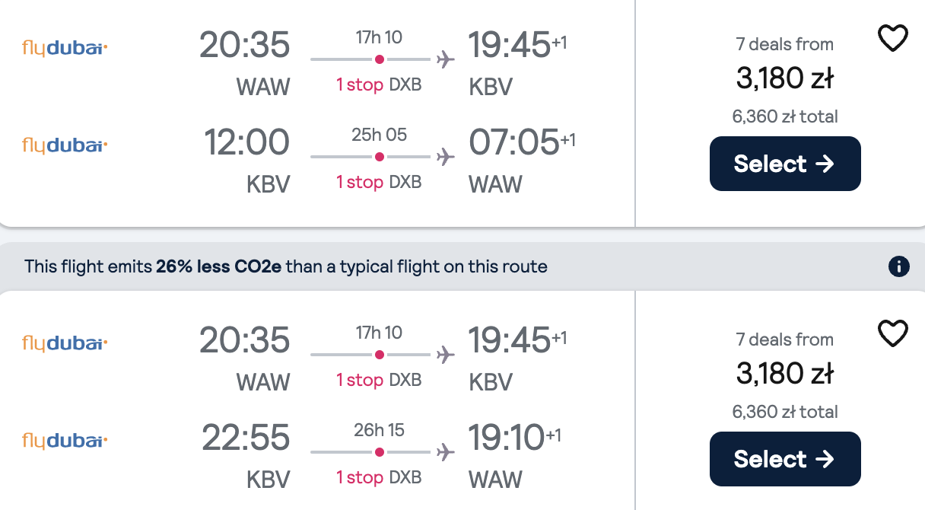Save the itinerary returning at 12:00 with heart icon
Screen dimensions: 925x510
click(x=893, y=38)
